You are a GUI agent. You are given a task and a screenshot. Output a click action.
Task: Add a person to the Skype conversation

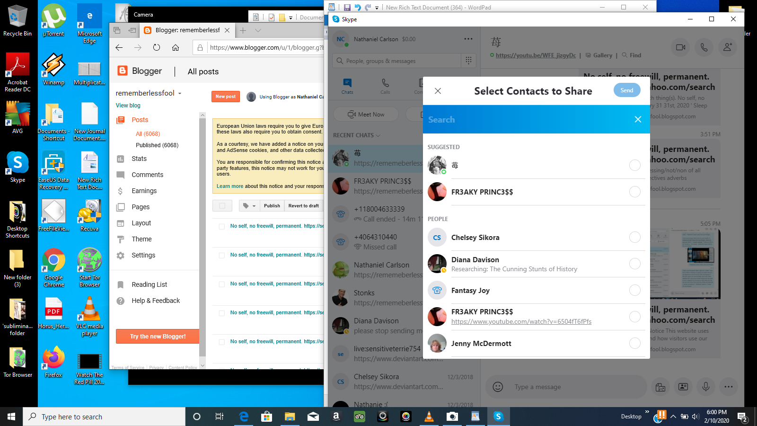click(728, 47)
